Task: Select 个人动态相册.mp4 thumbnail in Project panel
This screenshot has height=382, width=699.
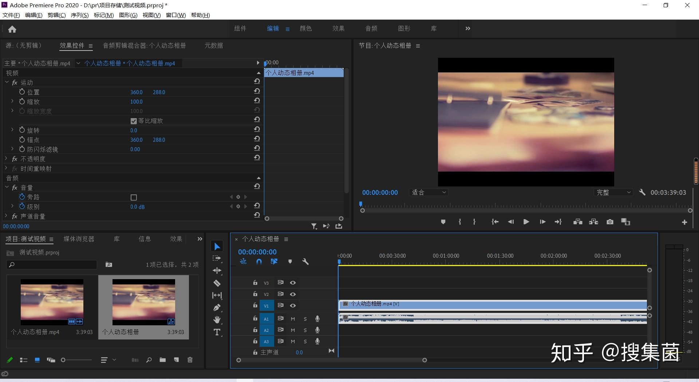Action: pyautogui.click(x=52, y=302)
